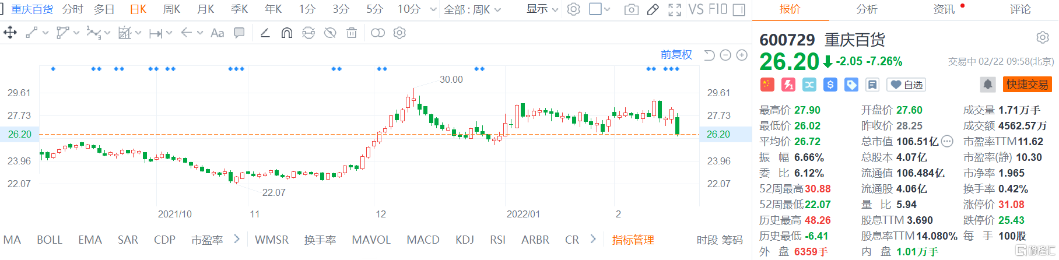Viewport: 1059px width, 260px height.
Task: Open the line style pencil tool
Action: [x=265, y=33]
